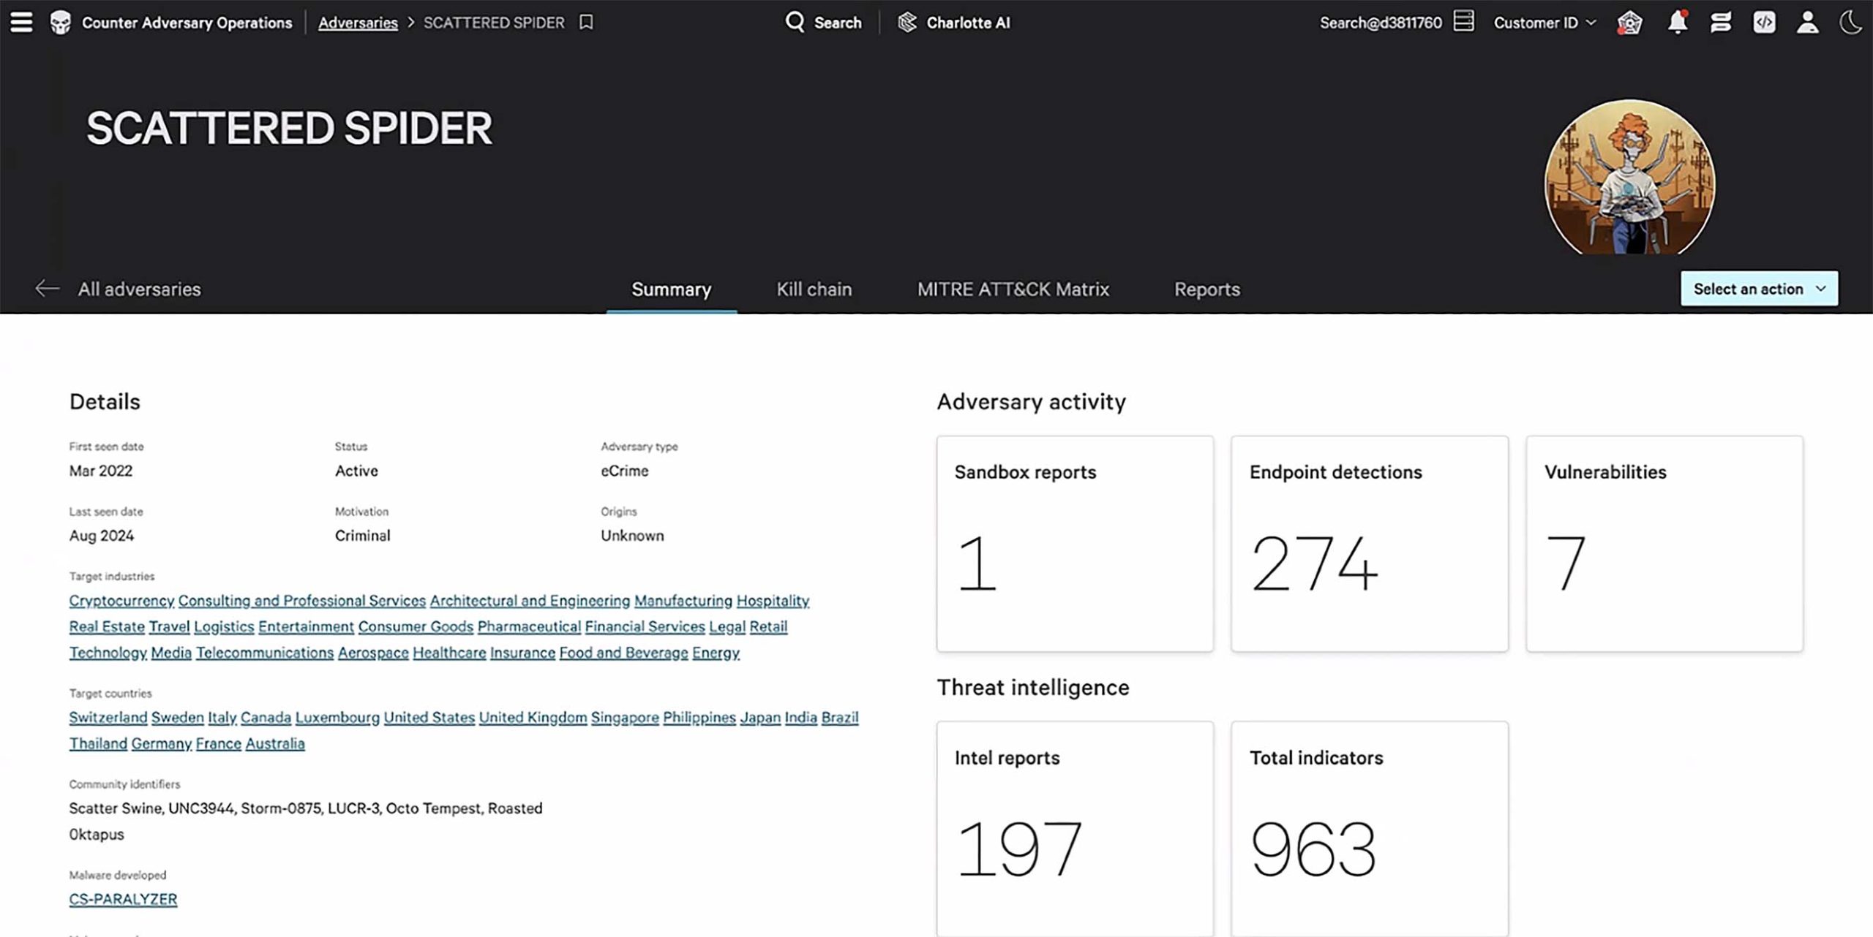This screenshot has height=937, width=1873.
Task: Click the Telecommunications link
Action: 265,653
